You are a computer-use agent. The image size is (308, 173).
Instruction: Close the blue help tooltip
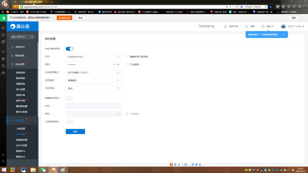284,34
